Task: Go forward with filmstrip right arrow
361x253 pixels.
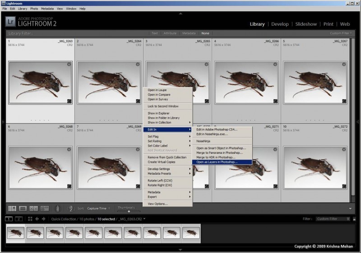Action: [44, 219]
